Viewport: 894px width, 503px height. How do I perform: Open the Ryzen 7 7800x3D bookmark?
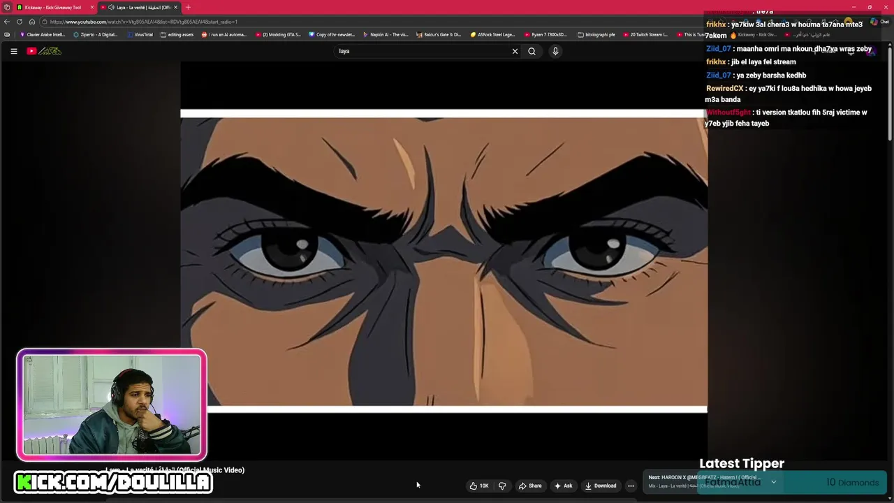pyautogui.click(x=545, y=34)
